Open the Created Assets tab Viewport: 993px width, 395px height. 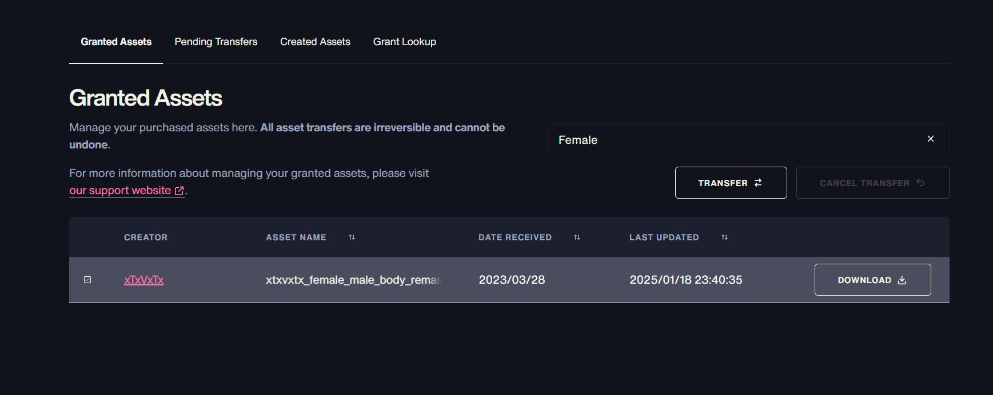click(x=315, y=42)
